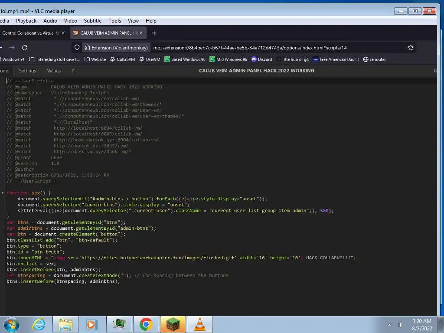The width and height of the screenshot is (444, 333).
Task: Open the Based Windows 96 bookmark
Action: pos(185,59)
